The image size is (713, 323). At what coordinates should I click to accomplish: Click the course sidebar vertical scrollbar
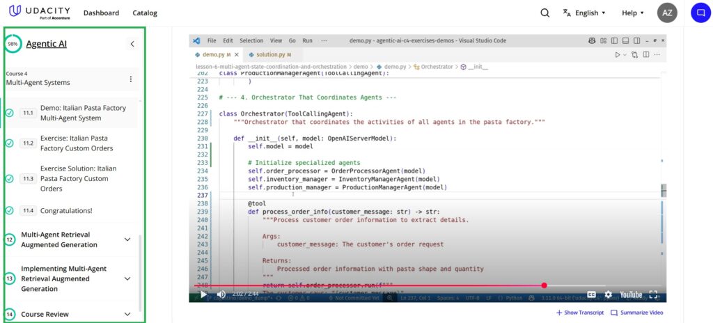click(x=139, y=272)
